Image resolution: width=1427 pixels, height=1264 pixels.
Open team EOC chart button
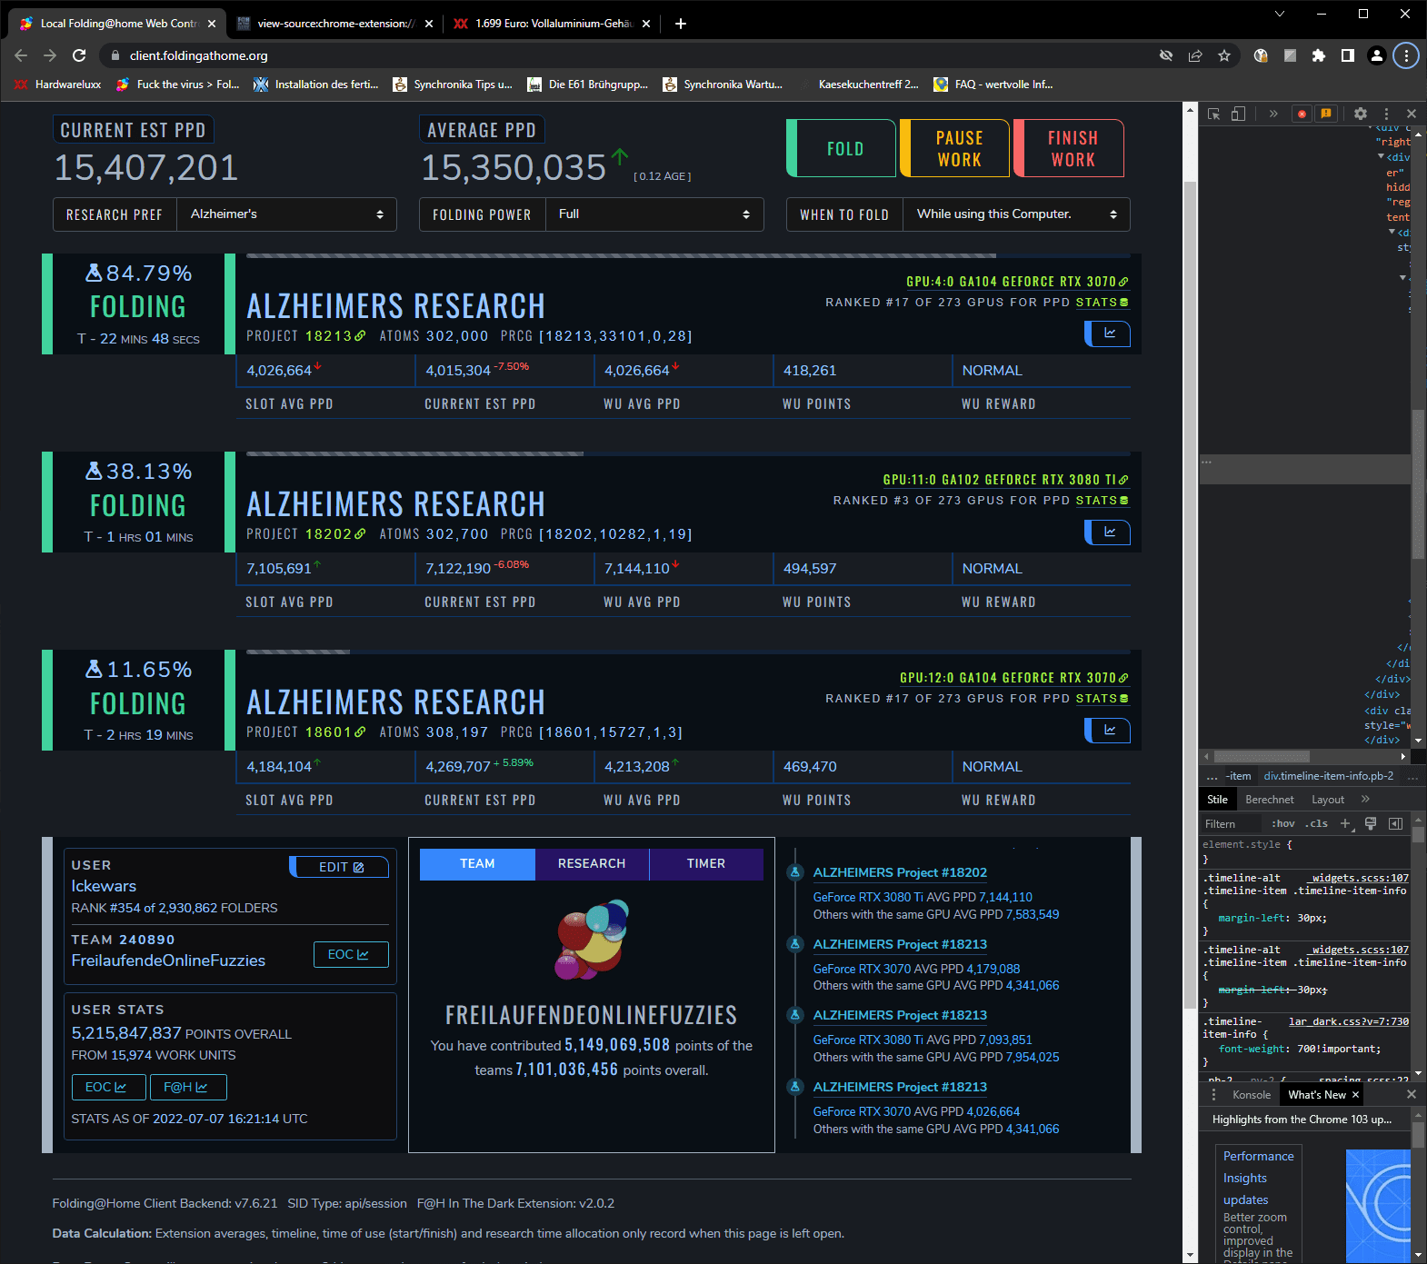pyautogui.click(x=351, y=954)
